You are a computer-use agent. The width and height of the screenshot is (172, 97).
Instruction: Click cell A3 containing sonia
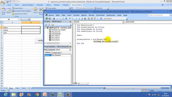click(12, 30)
